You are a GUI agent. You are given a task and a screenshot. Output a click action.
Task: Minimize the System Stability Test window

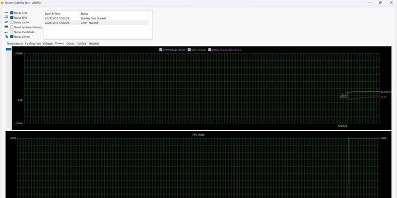click(370, 3)
